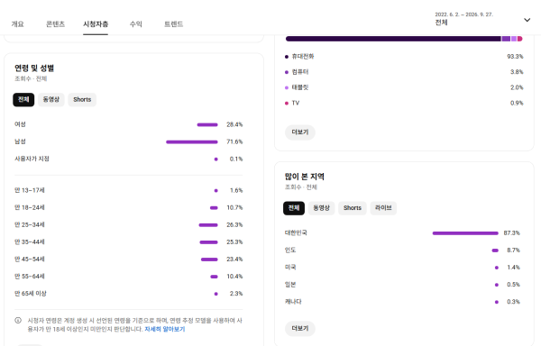Select Shorts chip in 많이 본 지역 card
541x346 pixels.
click(353, 208)
